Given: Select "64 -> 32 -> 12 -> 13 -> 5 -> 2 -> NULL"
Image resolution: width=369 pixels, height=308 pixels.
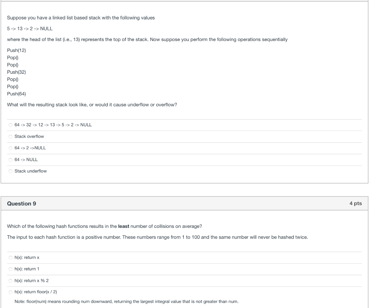Looking at the screenshot, I should [x=53, y=125].
